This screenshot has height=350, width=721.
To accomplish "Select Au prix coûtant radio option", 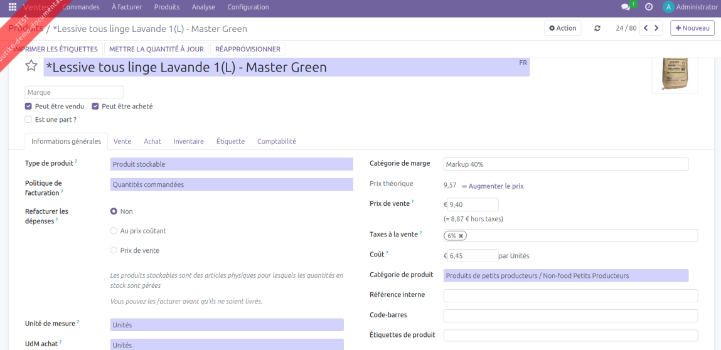I will (x=114, y=231).
